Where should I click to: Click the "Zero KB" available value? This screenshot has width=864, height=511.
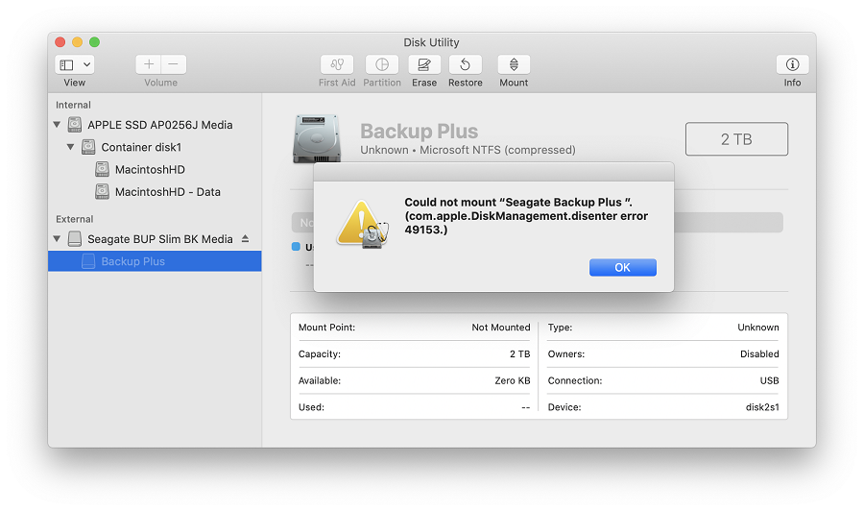(x=512, y=381)
